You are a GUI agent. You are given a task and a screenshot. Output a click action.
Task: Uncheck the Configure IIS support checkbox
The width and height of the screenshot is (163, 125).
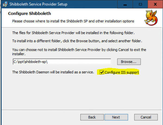coord(102,72)
